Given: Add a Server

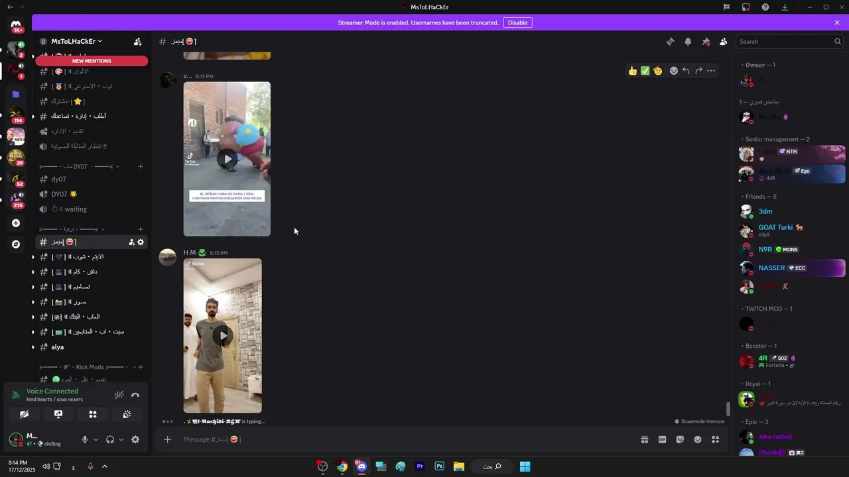Looking at the screenshot, I should 16,223.
